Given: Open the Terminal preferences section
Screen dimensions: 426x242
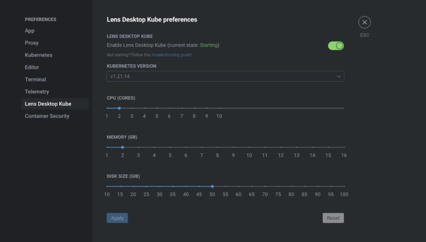Looking at the screenshot, I should 35,80.
